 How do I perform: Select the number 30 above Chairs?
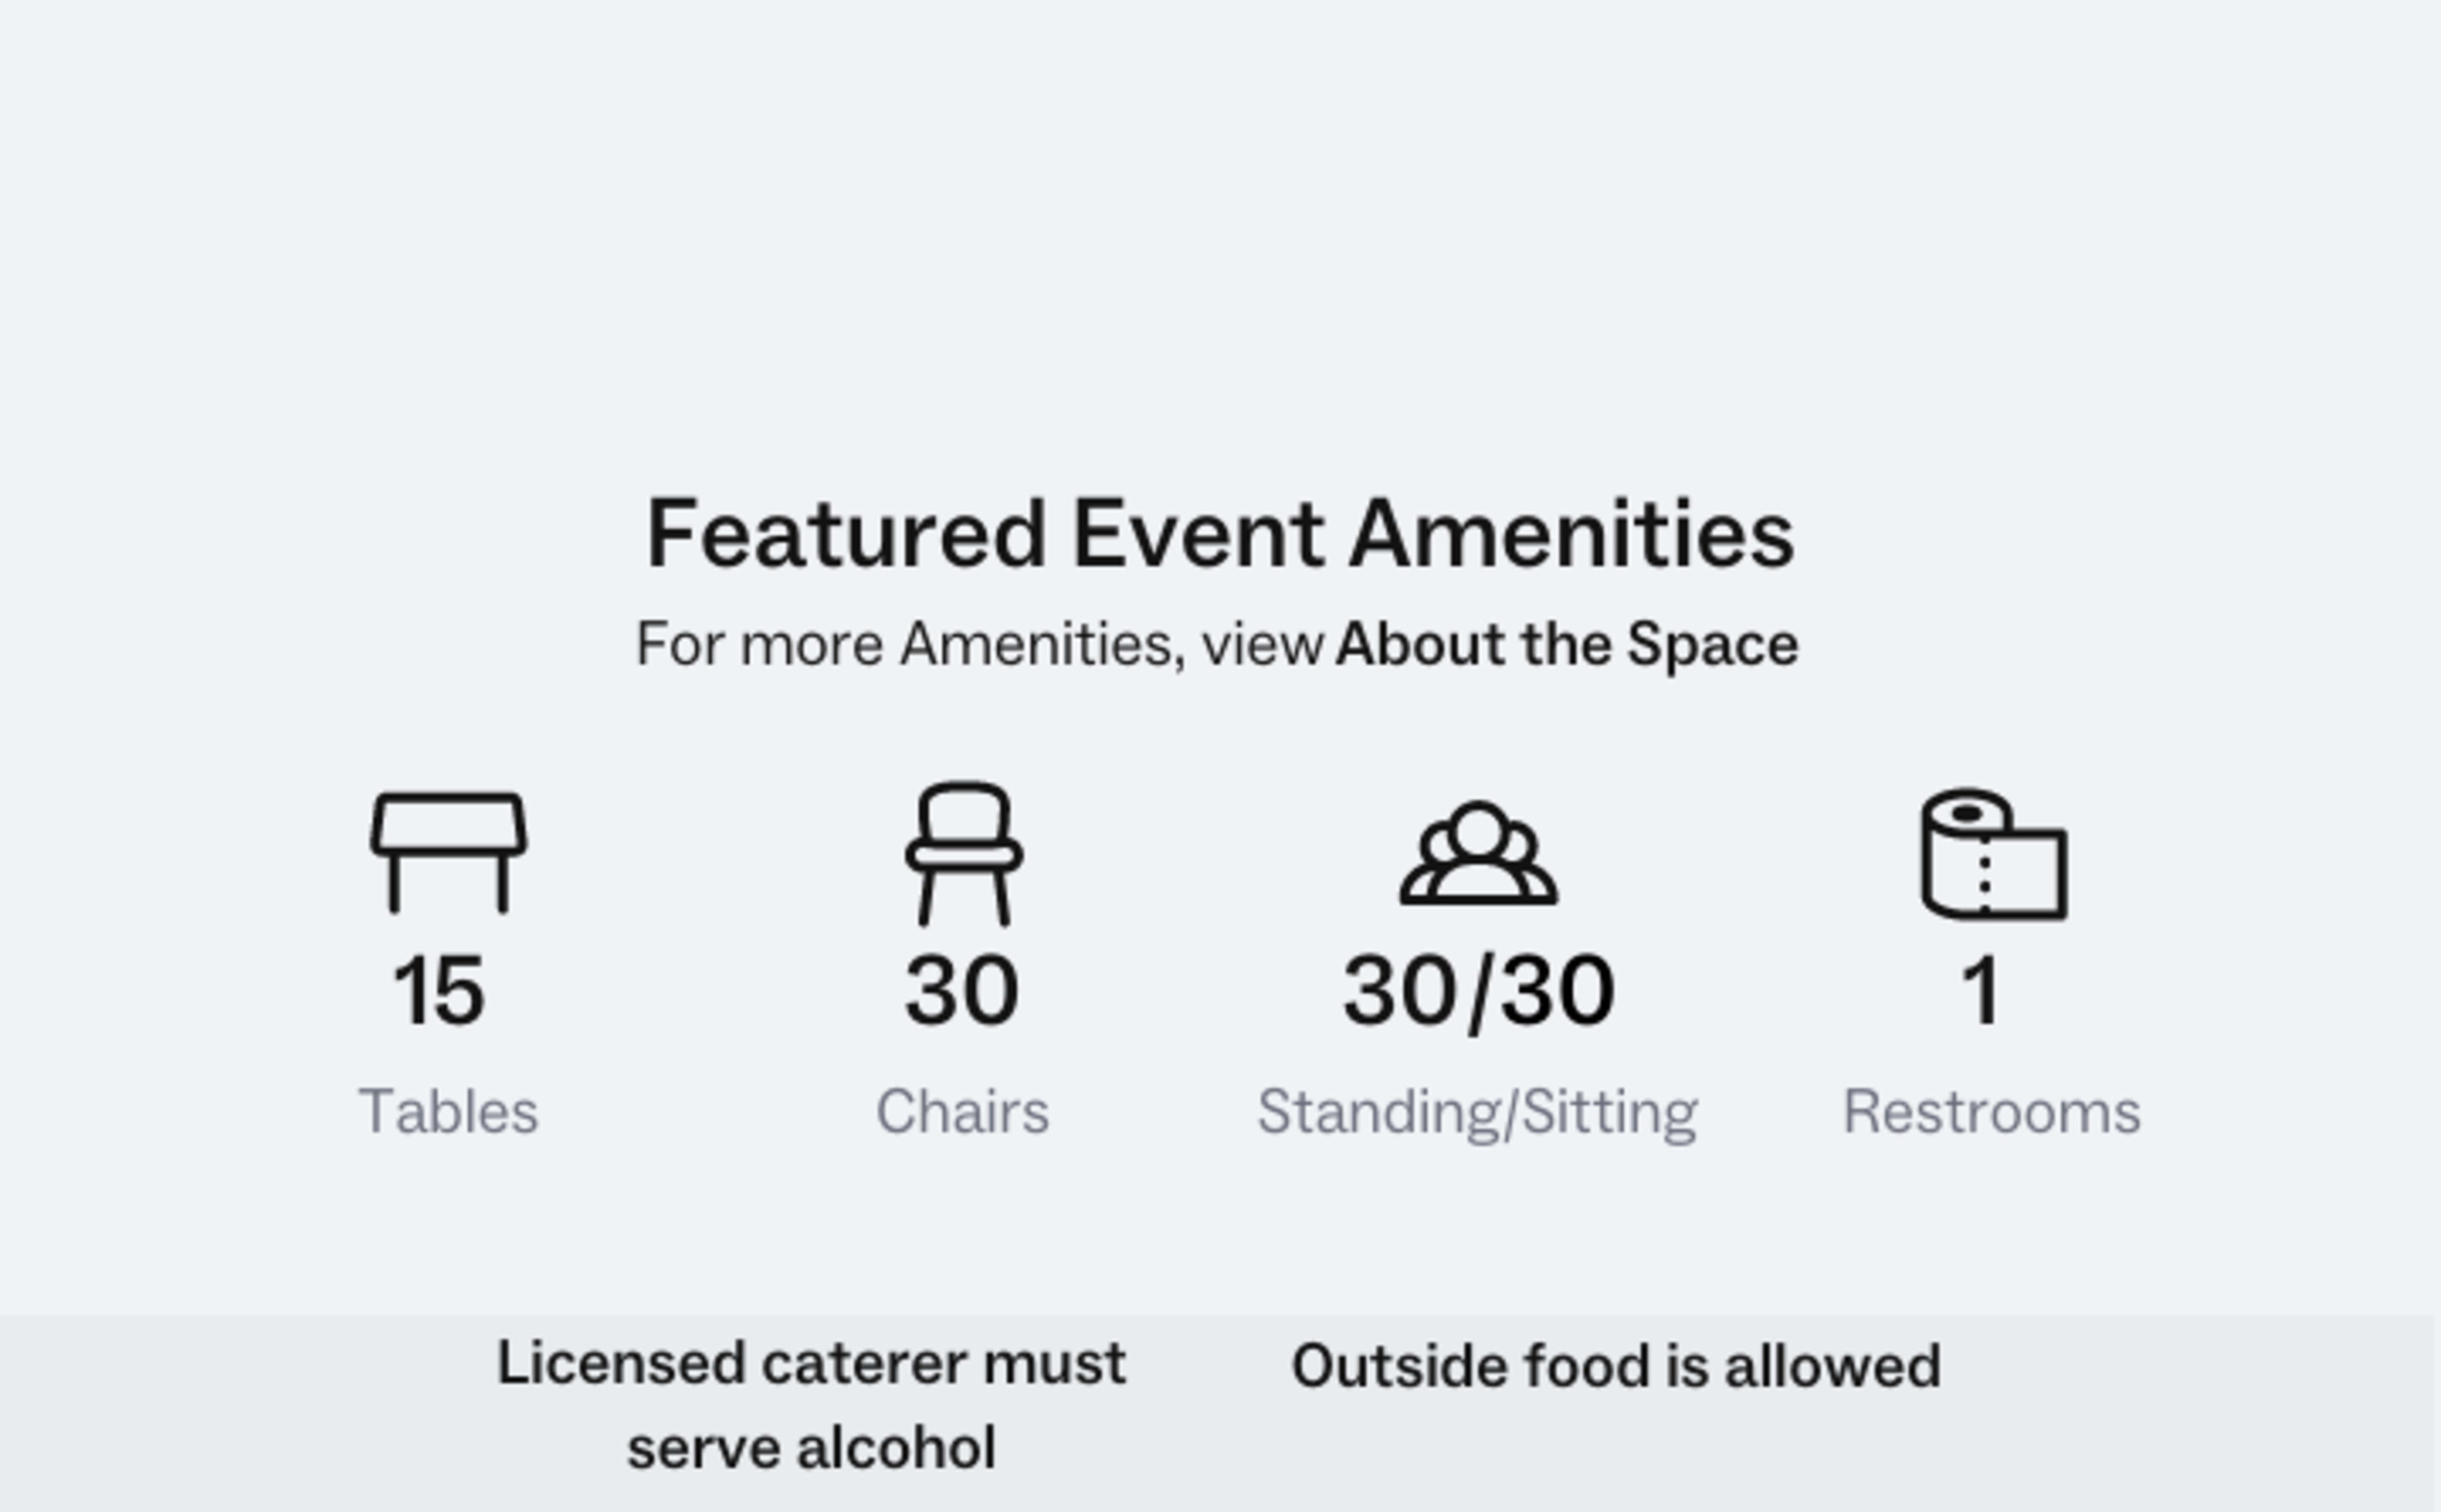962,990
